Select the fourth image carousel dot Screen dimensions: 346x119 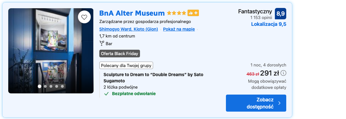tap(57, 86)
